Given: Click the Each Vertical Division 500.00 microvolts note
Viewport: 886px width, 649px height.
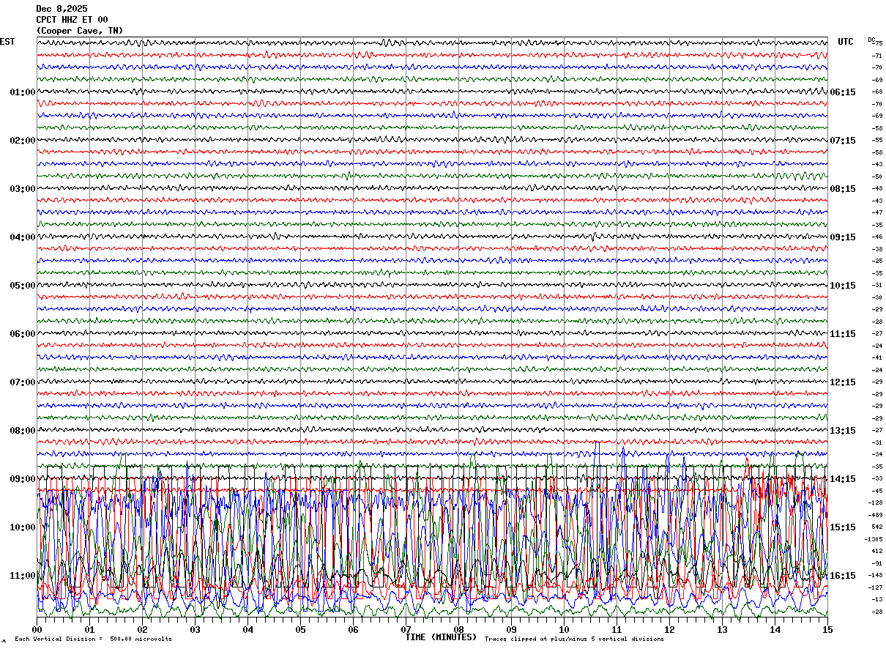Looking at the screenshot, I should 93,639.
